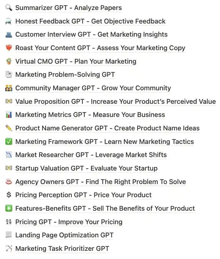Click the volcano icon beside Agency Owners GPT

[x=8, y=182]
